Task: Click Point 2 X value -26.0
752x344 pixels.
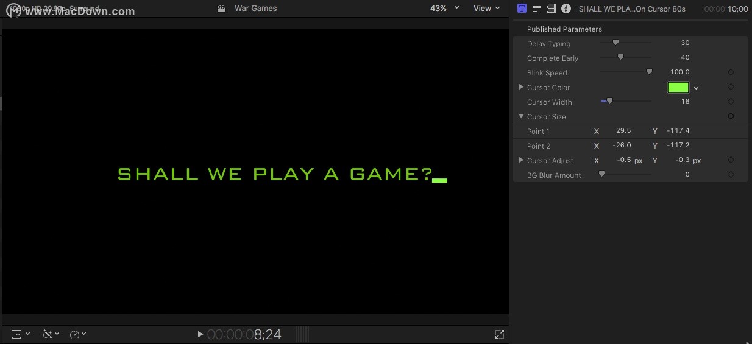Action: [622, 145]
